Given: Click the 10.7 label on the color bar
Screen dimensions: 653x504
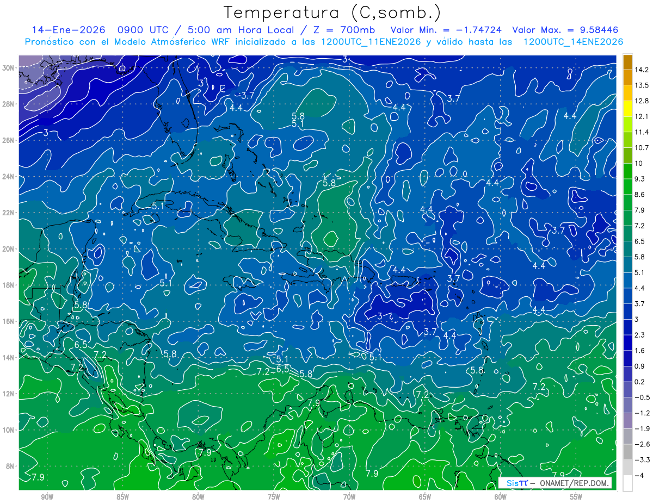Looking at the screenshot, I should click(x=642, y=148).
